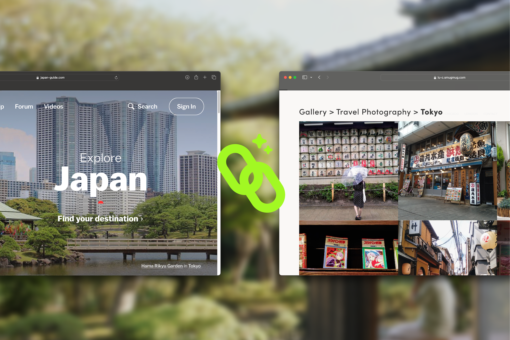Viewport: 510px width, 340px height.
Task: Click the Tokyo link in photo caption
Action: (194, 266)
